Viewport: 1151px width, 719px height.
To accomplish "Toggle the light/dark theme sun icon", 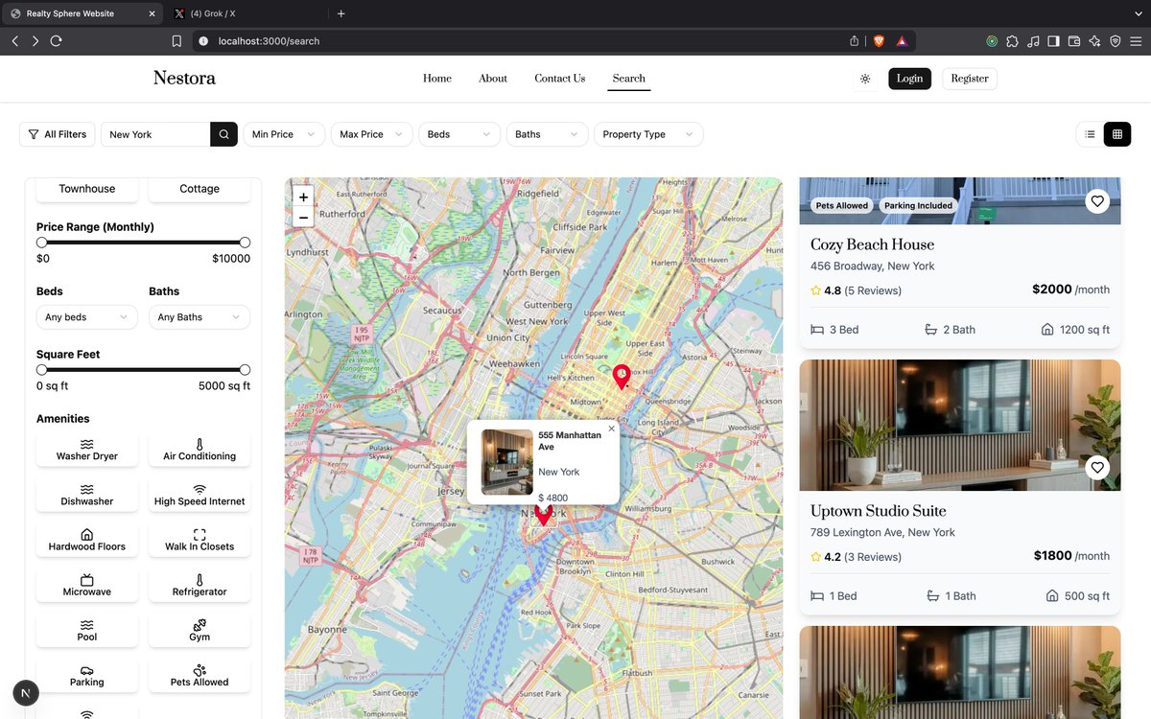I will (x=865, y=79).
